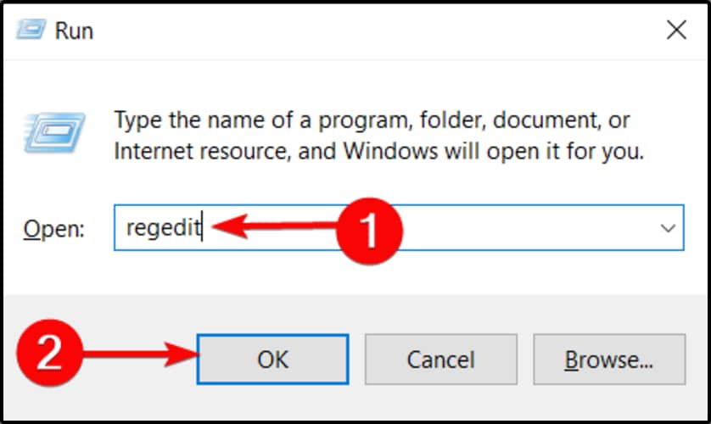Close the Run dialog with X

point(676,31)
